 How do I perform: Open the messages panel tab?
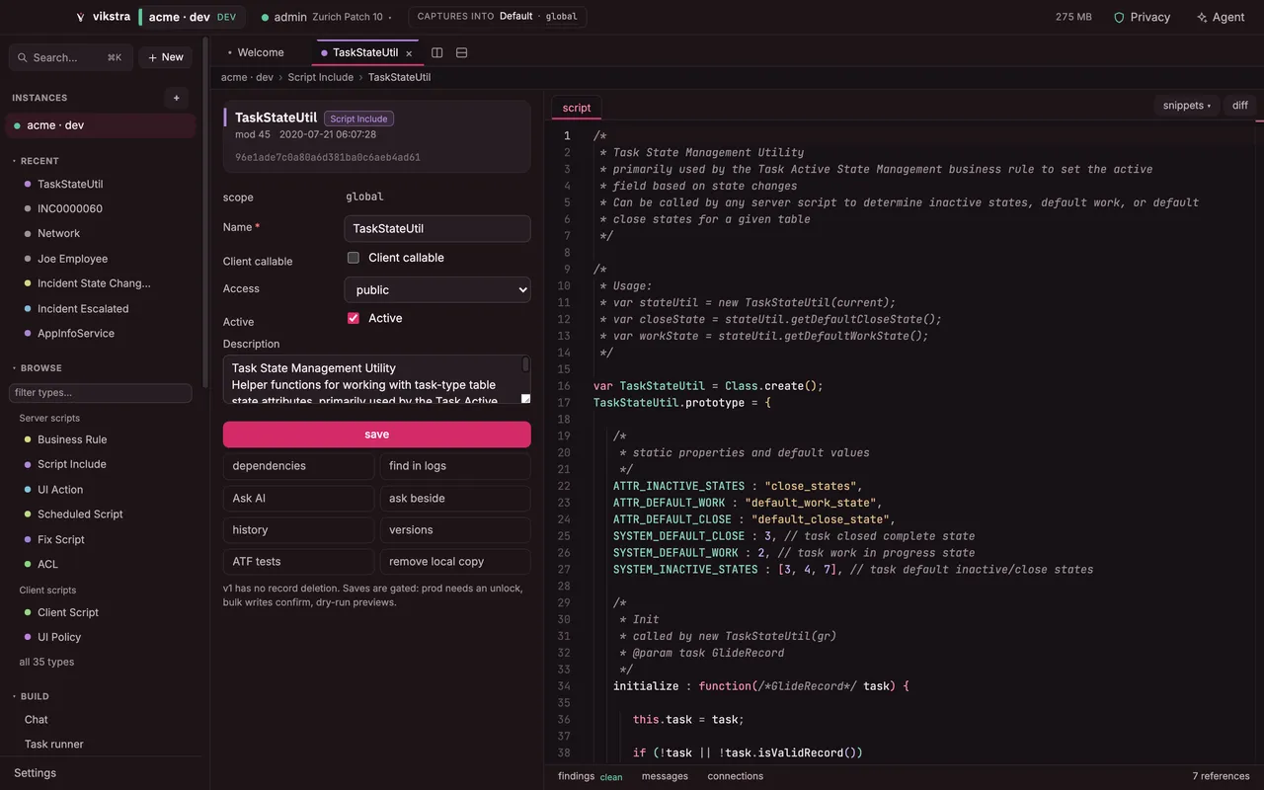click(x=665, y=776)
